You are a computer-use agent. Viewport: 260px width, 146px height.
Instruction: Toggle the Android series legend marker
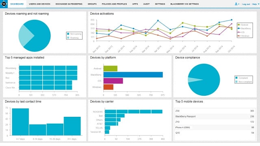(x=239, y=25)
